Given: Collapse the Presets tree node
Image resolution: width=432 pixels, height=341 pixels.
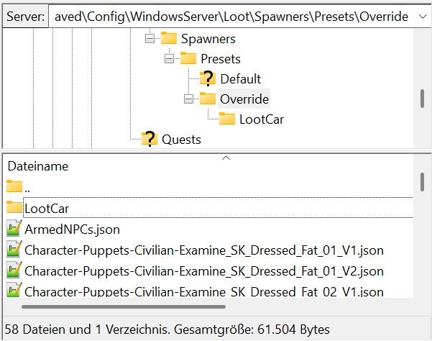Looking at the screenshot, I should click(169, 59).
